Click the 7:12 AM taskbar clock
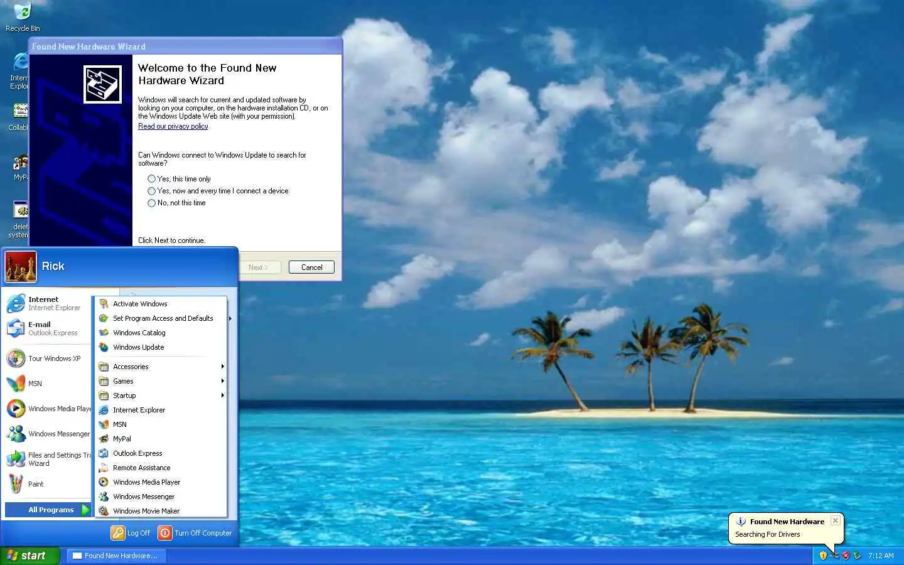The width and height of the screenshot is (904, 565). [881, 556]
